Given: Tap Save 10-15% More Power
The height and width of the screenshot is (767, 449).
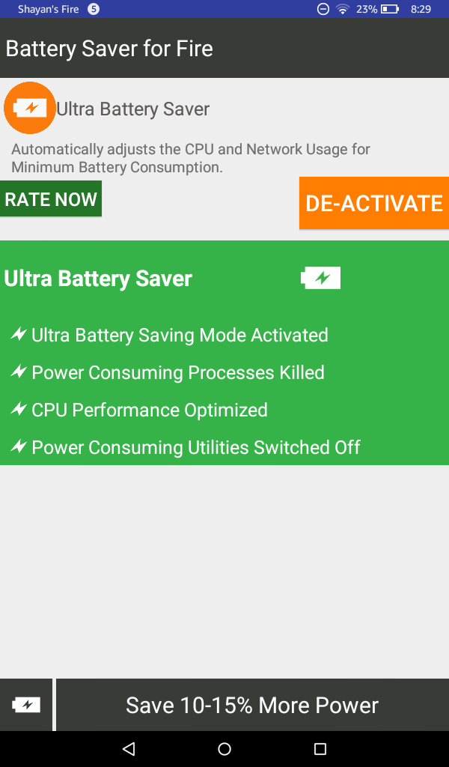Looking at the screenshot, I should (x=252, y=705).
